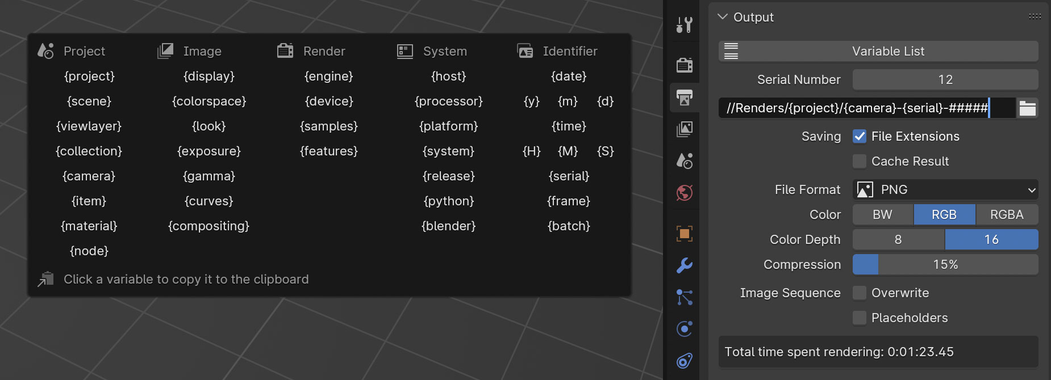Set Color Depth to 16
The width and height of the screenshot is (1051, 380).
point(992,239)
